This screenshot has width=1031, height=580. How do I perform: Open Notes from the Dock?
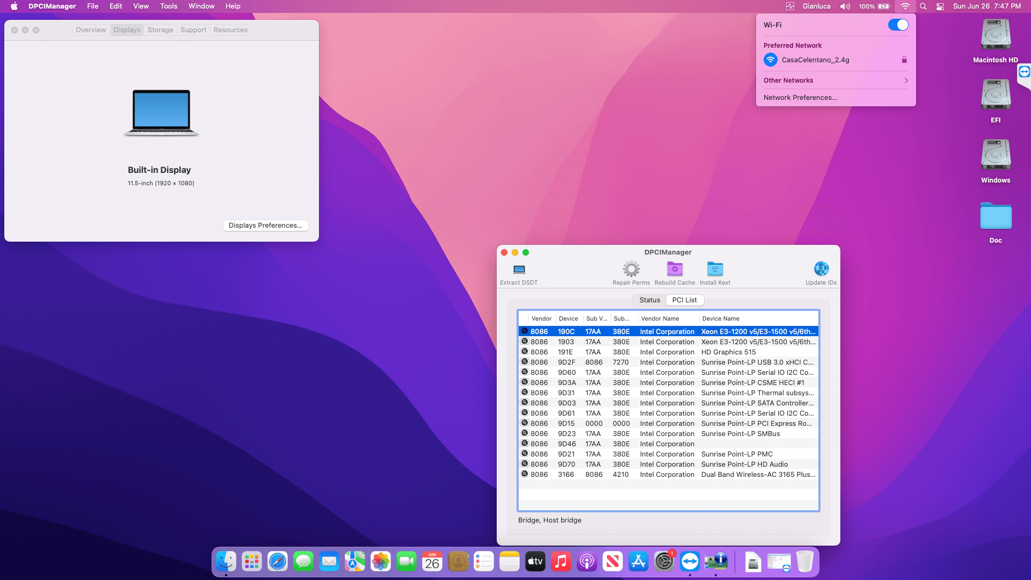coord(510,562)
